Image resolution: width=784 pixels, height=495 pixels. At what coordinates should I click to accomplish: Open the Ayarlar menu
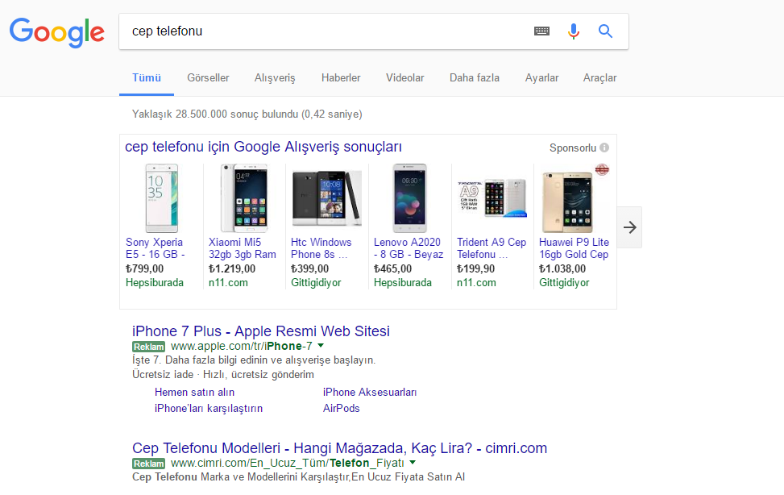[x=541, y=78]
